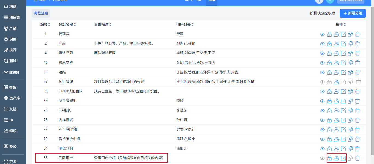Edit the 管理员 group via pencil icon
This screenshot has width=374, height=164.
click(x=343, y=34)
